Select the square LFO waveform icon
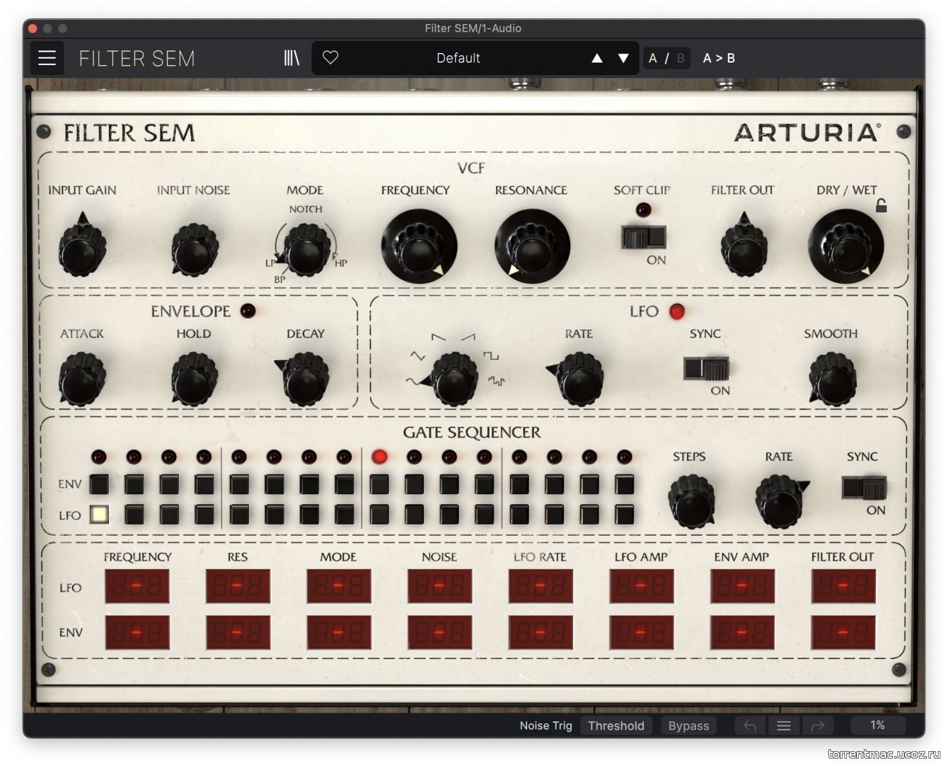Viewport: 948px width, 765px height. 491,356
